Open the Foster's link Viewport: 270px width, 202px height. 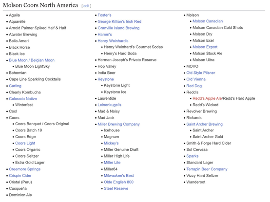pyautogui.click(x=104, y=15)
